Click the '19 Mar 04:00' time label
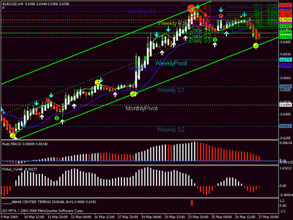Image resolution: width=293 pixels, height=220 pixels. point(151,217)
